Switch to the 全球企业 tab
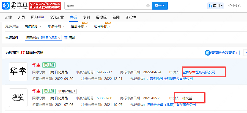The width and height of the screenshot is (247, 113). click(x=57, y=18)
